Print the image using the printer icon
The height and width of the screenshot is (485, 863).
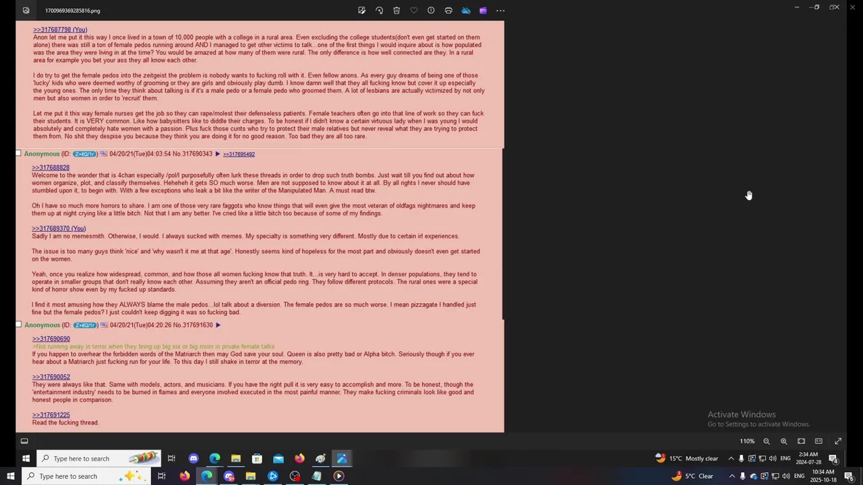(x=448, y=10)
